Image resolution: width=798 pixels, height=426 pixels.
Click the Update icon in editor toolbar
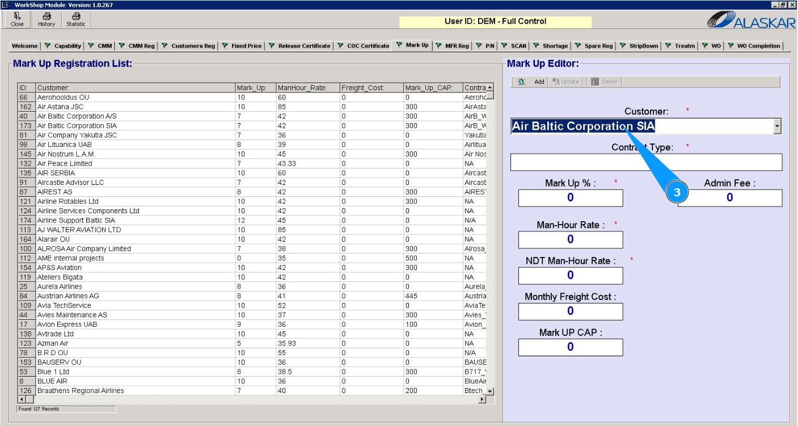[x=556, y=82]
